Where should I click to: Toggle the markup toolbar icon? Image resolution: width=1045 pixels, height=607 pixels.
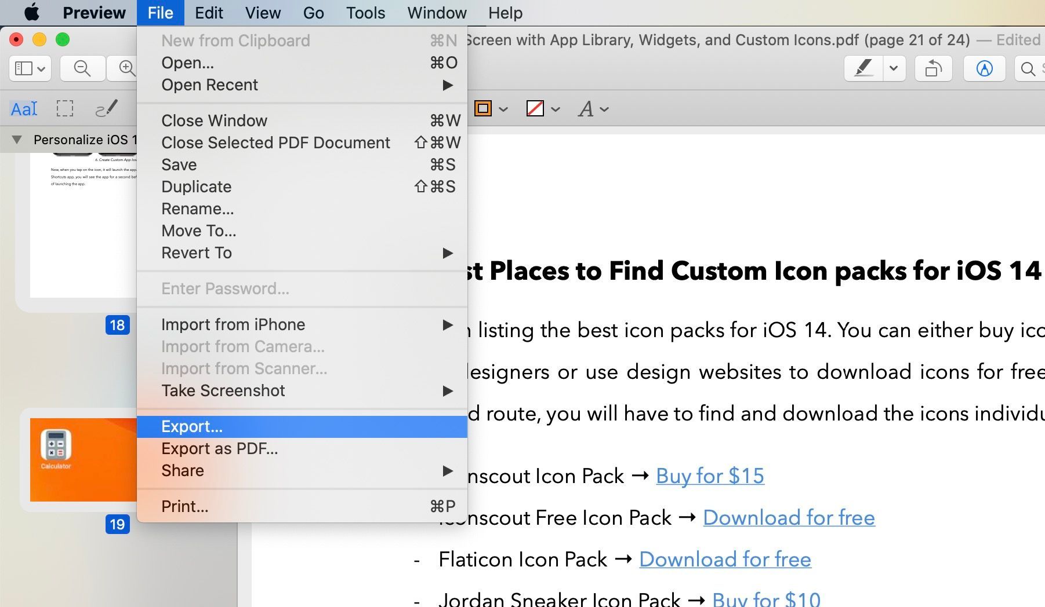(x=984, y=68)
